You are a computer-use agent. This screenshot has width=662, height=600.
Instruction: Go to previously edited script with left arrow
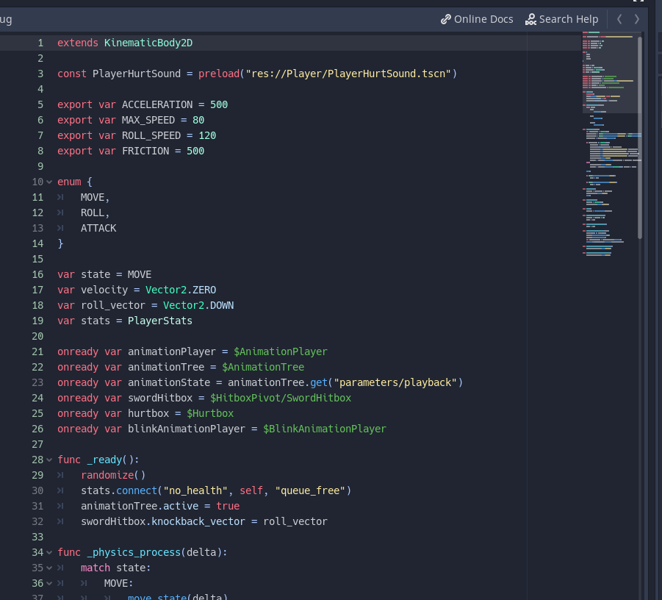click(x=619, y=19)
